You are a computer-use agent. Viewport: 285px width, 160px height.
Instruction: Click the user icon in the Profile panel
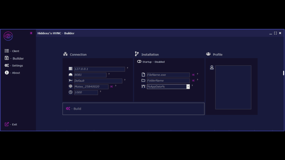(x=212, y=67)
